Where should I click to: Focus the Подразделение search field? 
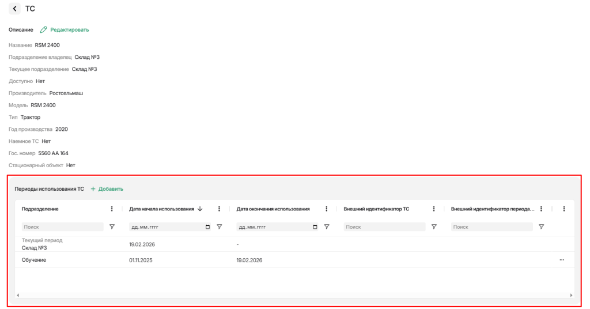coord(62,227)
